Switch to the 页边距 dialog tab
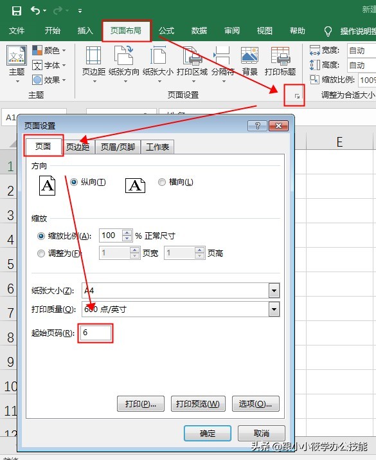This screenshot has height=460, width=376. [78, 147]
